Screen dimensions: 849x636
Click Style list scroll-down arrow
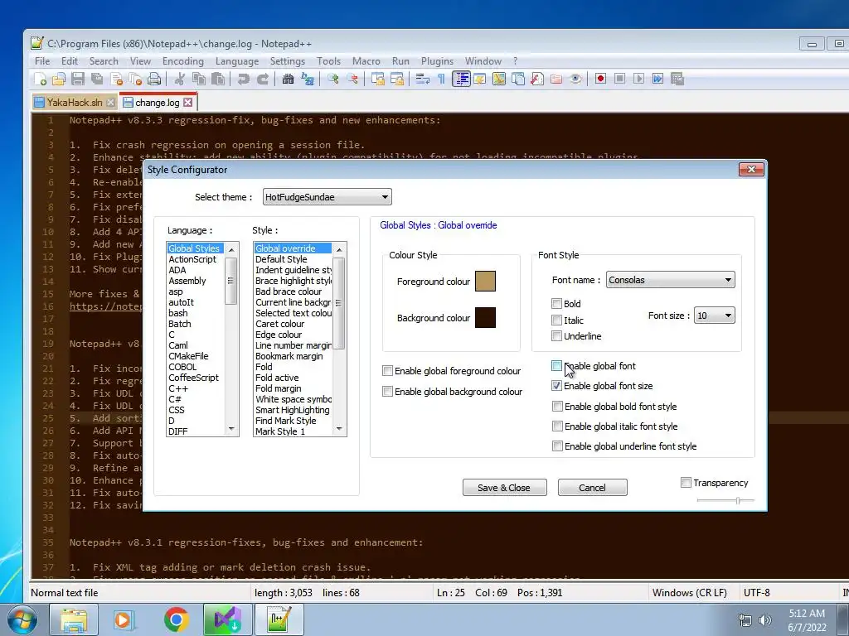pos(339,429)
